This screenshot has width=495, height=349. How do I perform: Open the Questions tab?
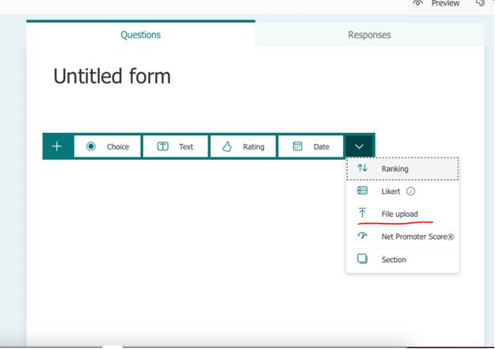coord(141,35)
